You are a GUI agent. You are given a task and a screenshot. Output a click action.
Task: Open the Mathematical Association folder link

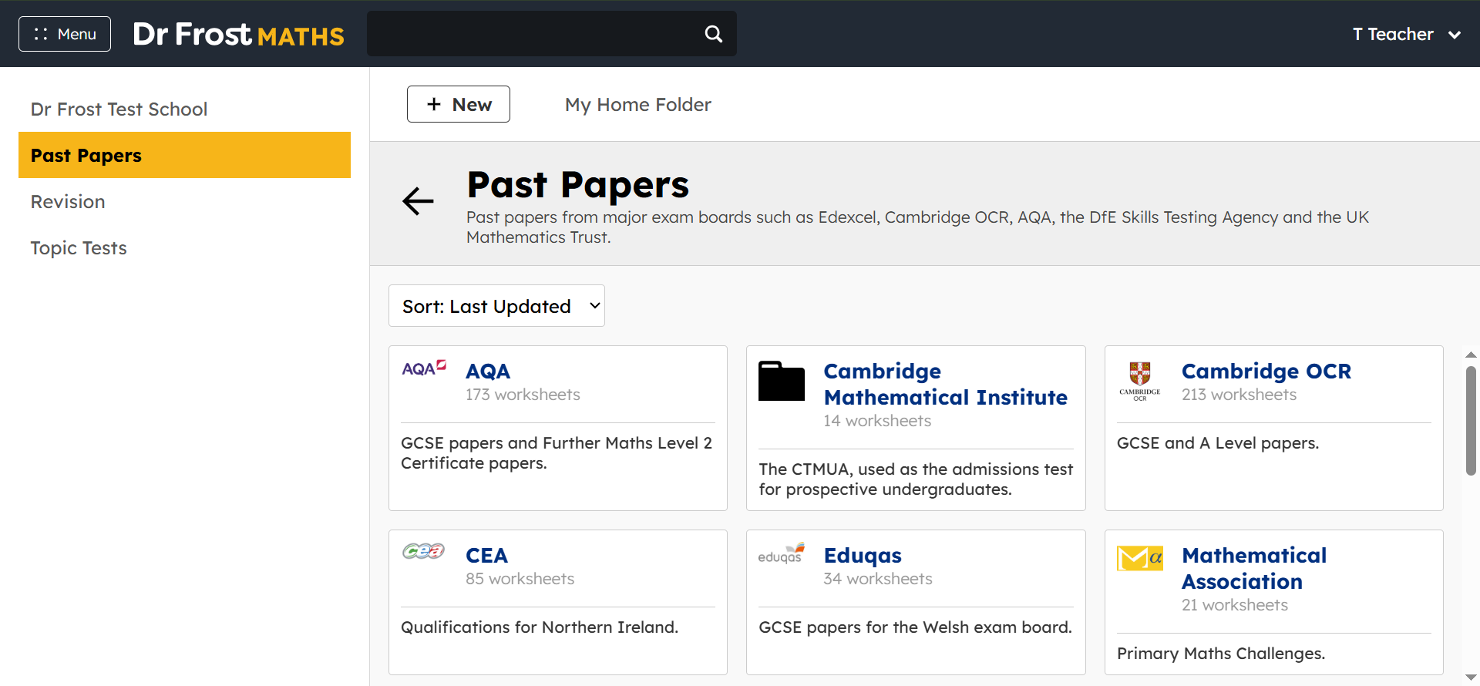(1254, 569)
